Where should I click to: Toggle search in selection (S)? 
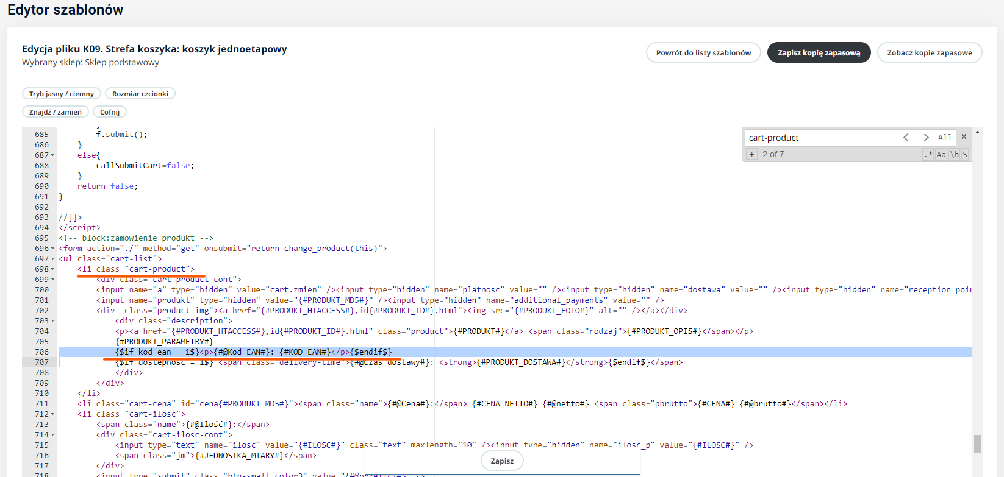(x=965, y=155)
